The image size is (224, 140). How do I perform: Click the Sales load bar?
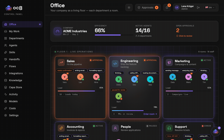coord(80,91)
